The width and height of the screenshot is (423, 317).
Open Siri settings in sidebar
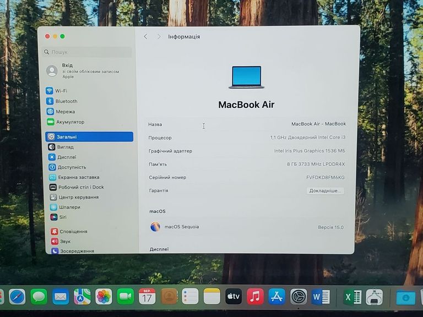(58, 217)
